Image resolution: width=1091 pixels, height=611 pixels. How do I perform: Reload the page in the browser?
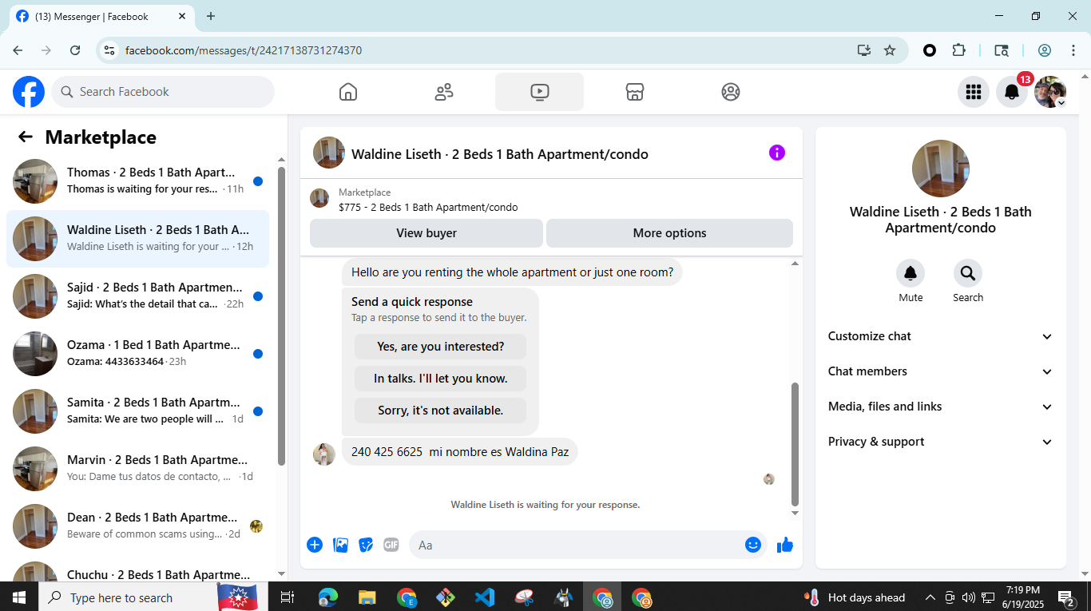click(75, 50)
